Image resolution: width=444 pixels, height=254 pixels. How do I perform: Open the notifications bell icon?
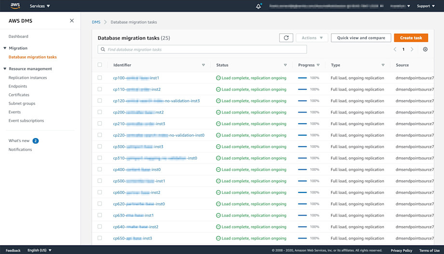point(258,6)
